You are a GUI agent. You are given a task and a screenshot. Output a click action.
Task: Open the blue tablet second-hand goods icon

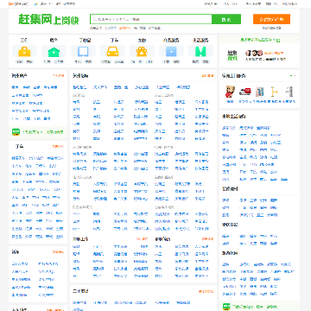[83, 52]
